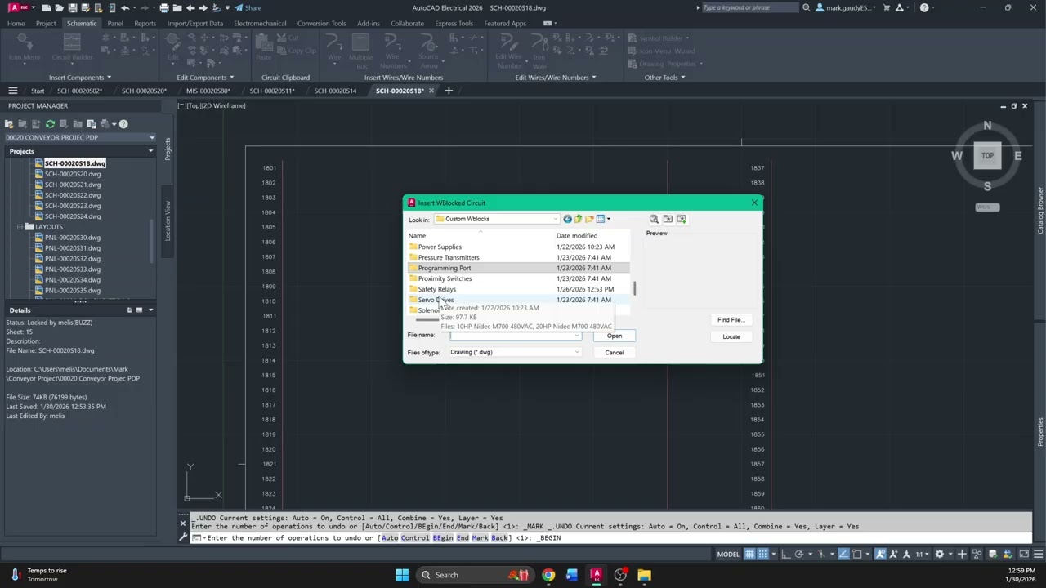This screenshot has width=1046, height=588.
Task: Click the Share button in title bar
Action: pyautogui.click(x=248, y=7)
